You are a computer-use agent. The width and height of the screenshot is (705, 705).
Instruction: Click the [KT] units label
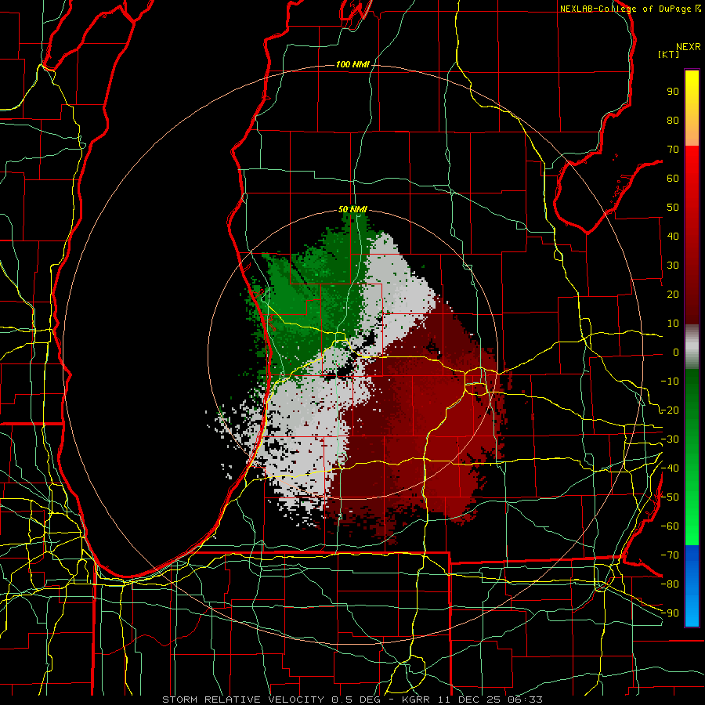click(x=669, y=54)
